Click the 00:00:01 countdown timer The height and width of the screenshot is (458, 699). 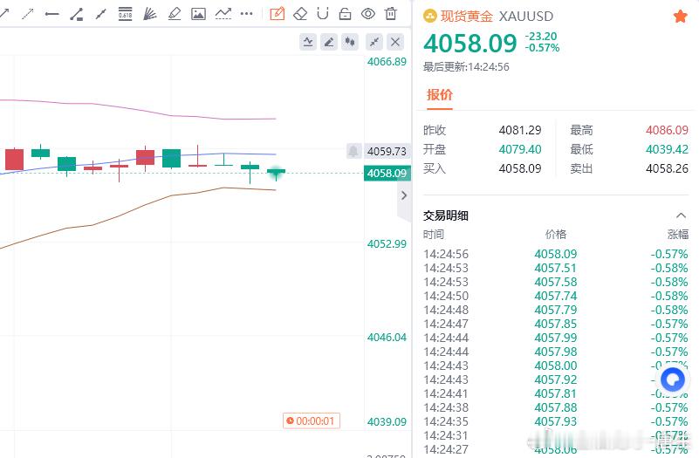[x=312, y=420]
